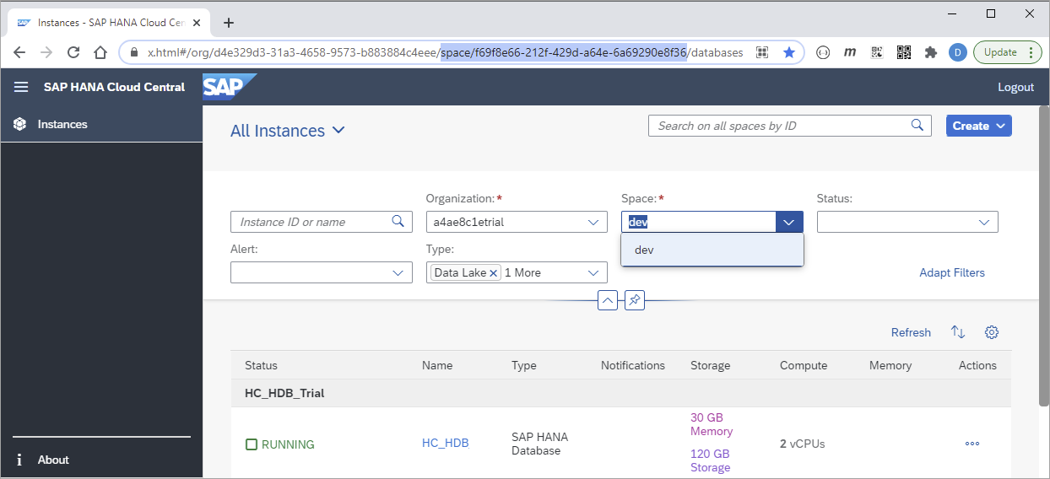Pin the filter header

(635, 300)
